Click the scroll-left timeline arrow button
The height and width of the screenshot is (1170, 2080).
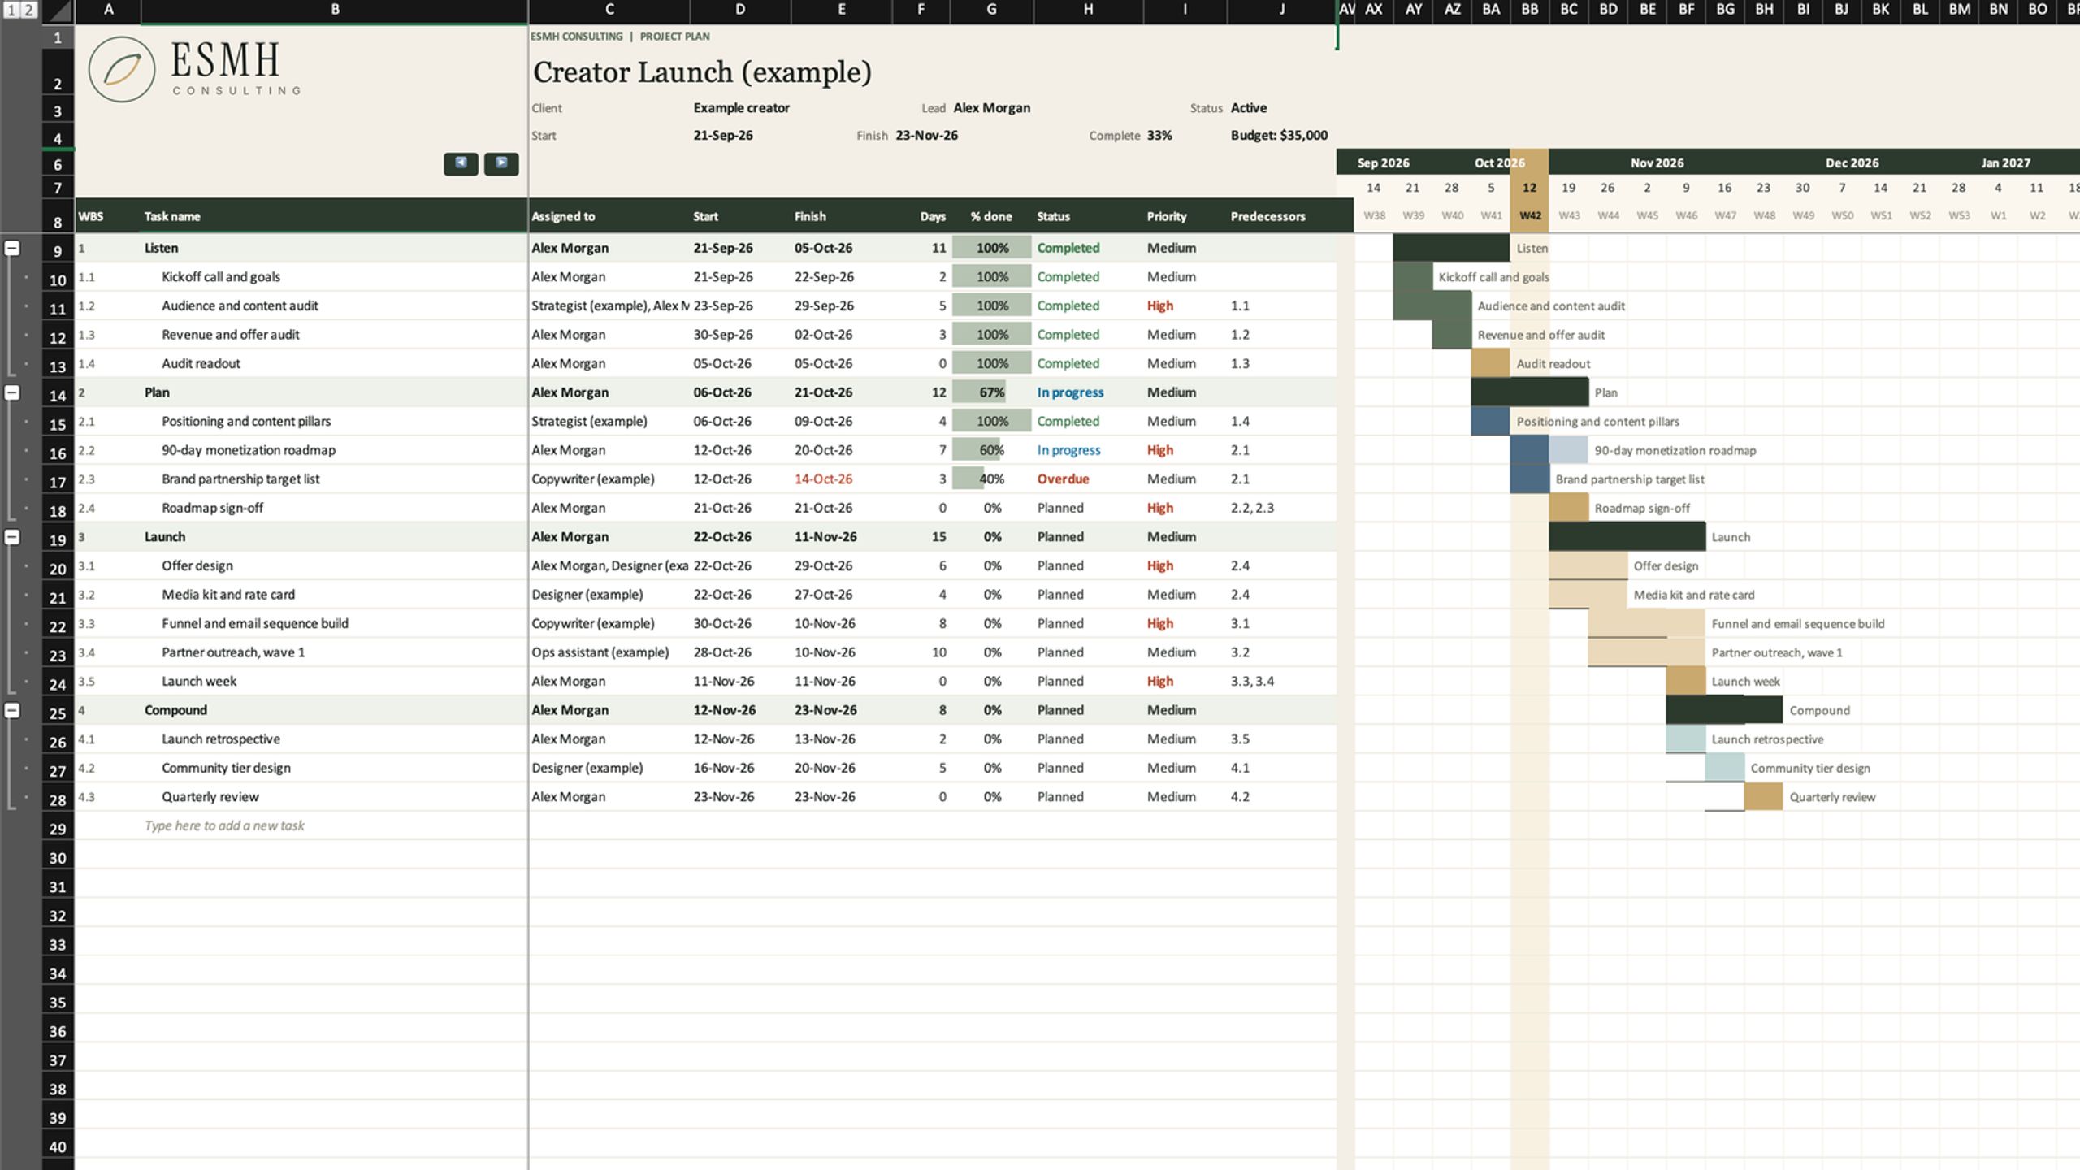coord(461,163)
